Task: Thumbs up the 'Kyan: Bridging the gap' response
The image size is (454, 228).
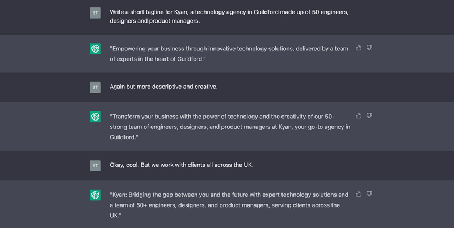Action: pos(359,194)
